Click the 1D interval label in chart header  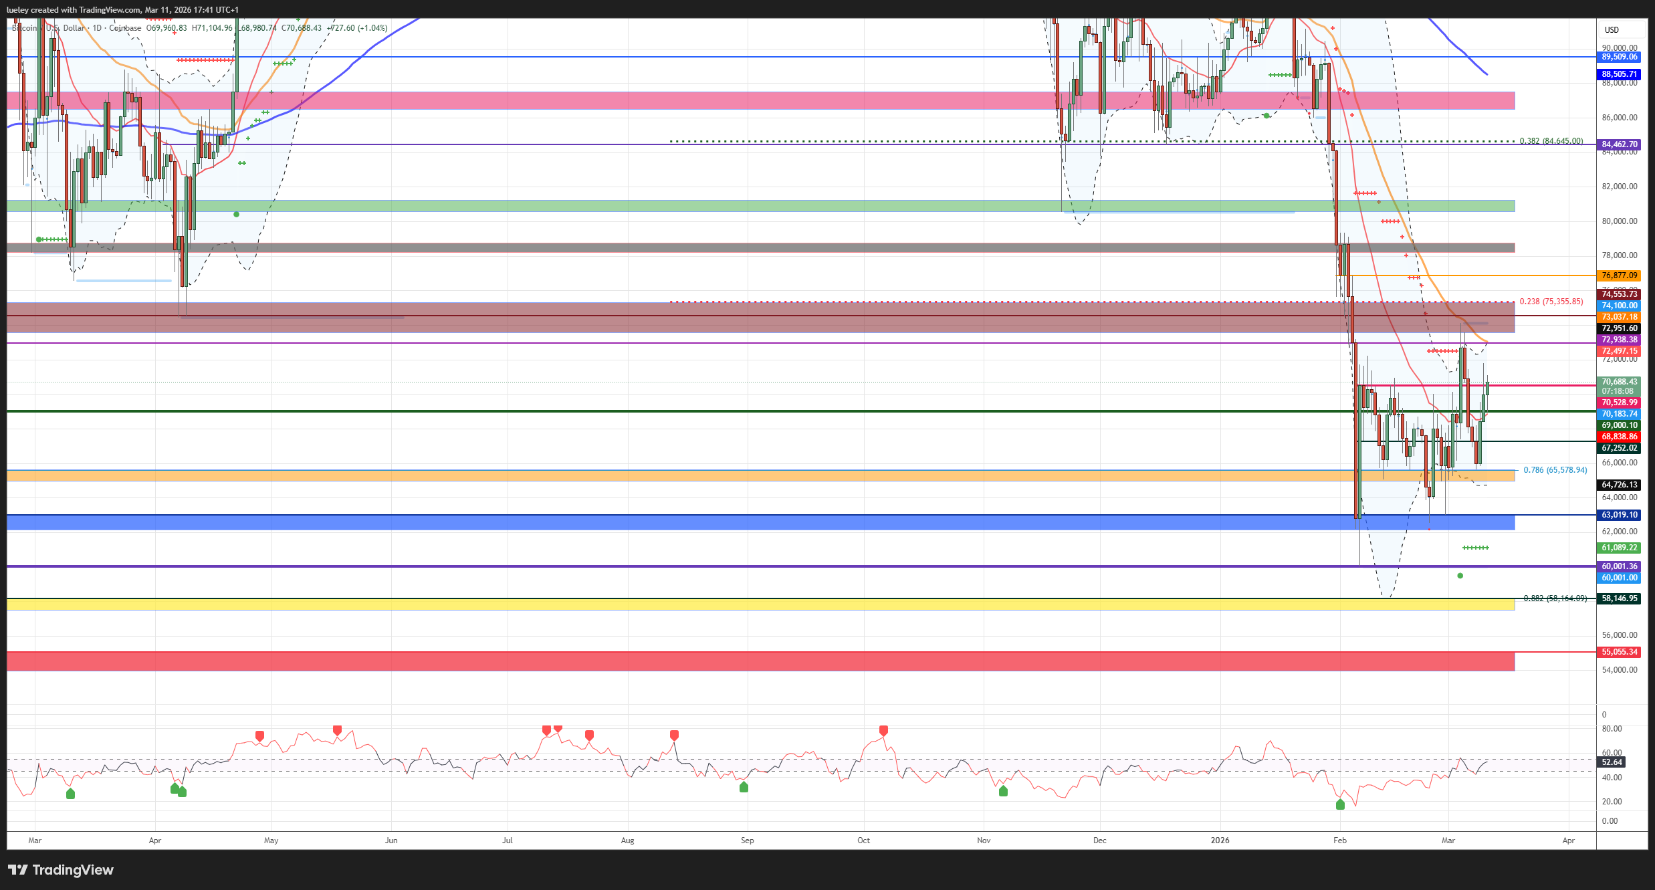click(x=97, y=28)
